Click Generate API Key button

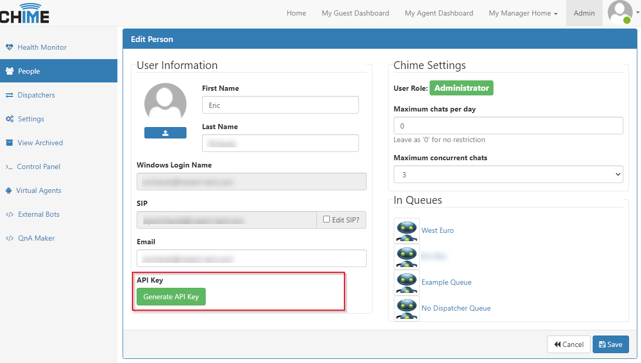(171, 297)
